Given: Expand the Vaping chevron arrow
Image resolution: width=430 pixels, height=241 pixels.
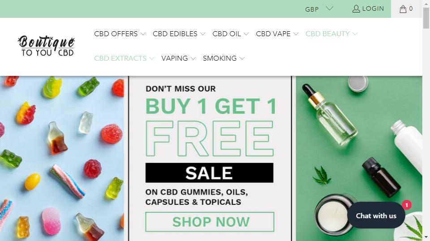Looking at the screenshot, I should tap(193, 58).
